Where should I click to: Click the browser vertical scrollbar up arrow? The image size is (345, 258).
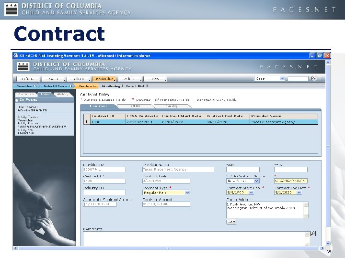(x=328, y=62)
